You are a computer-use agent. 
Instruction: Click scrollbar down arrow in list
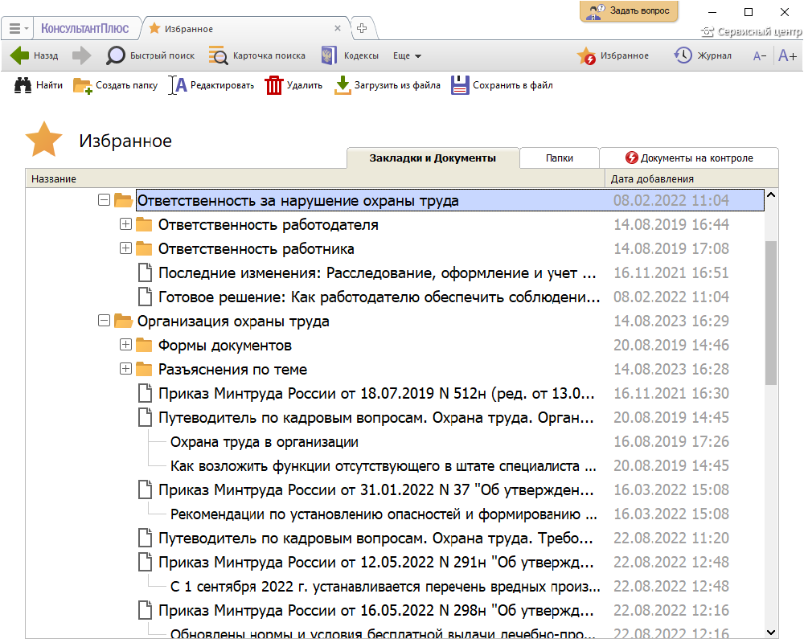[771, 633]
